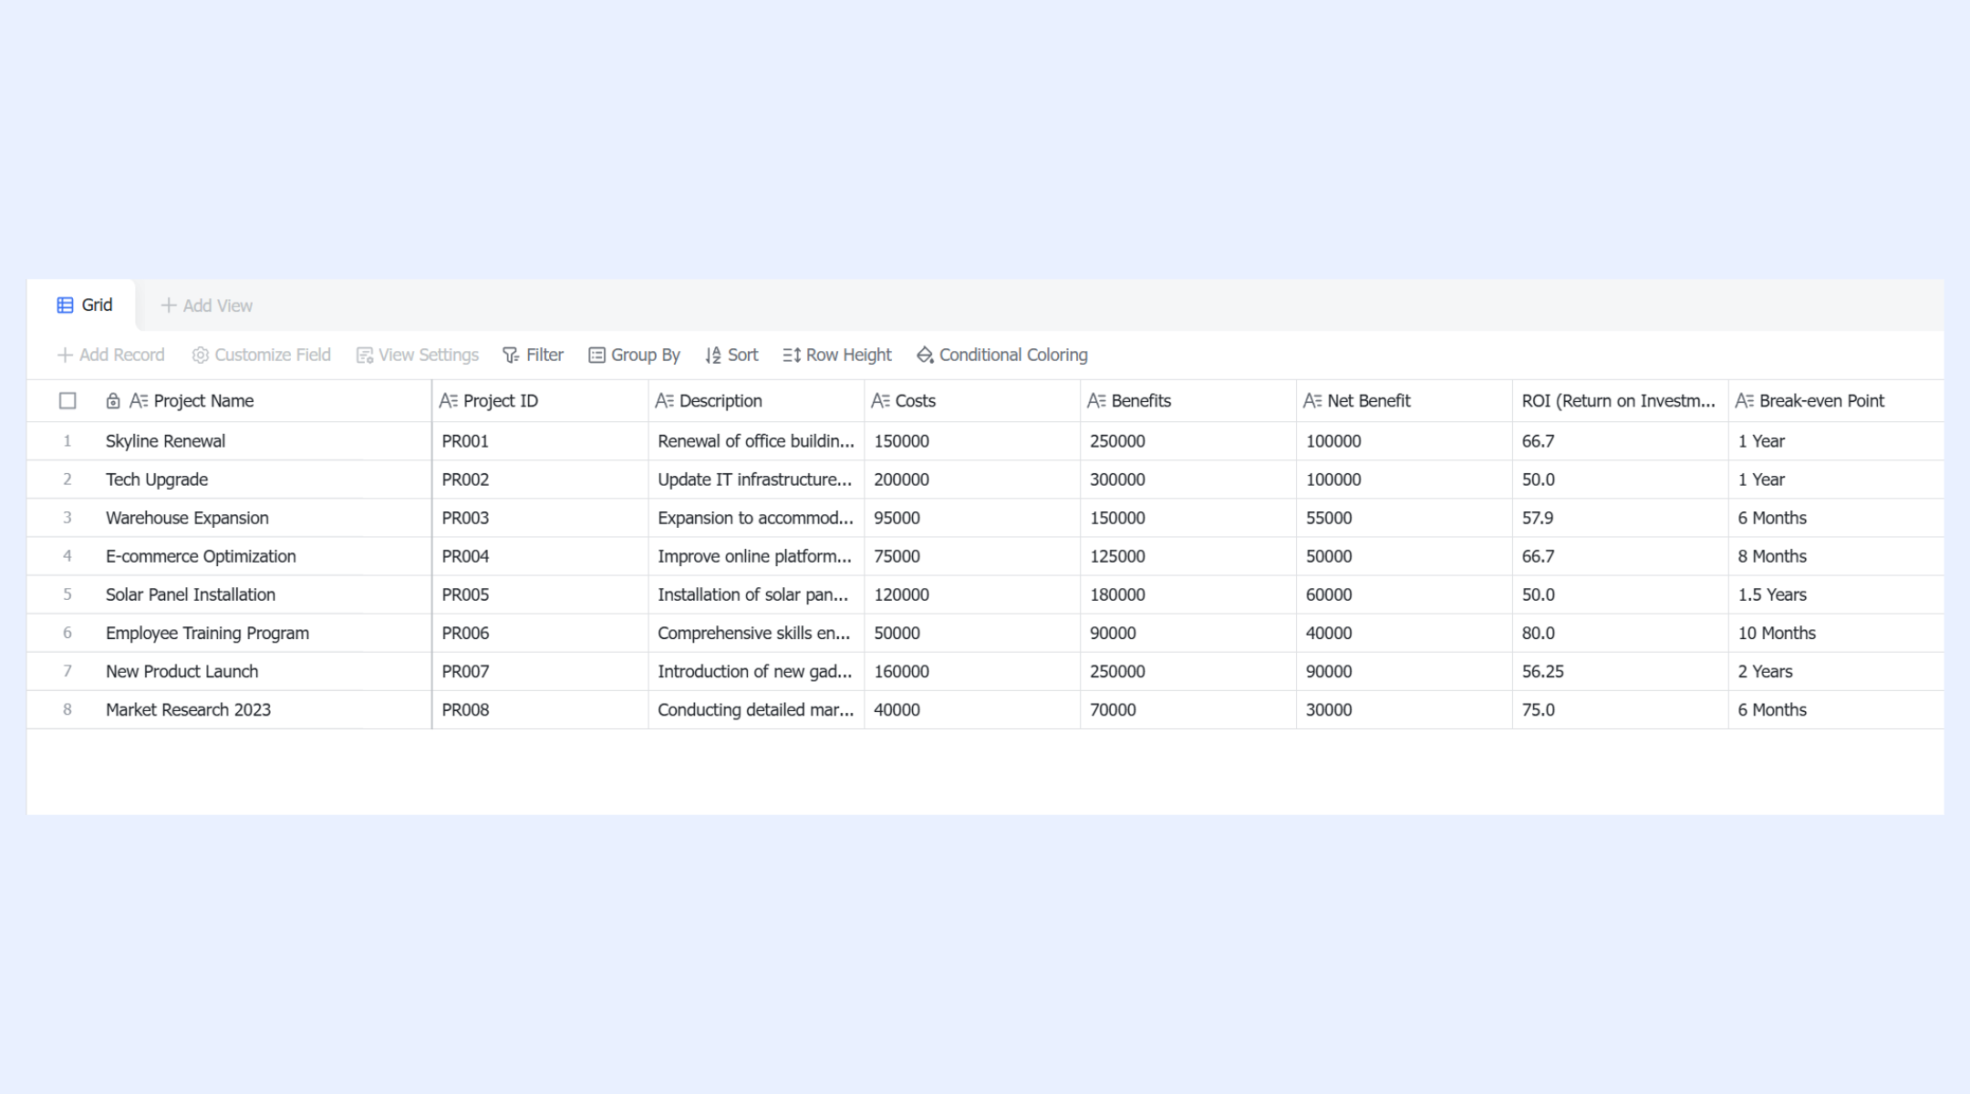Click text-type icon of Description column
The width and height of the screenshot is (1970, 1094).
(x=664, y=401)
